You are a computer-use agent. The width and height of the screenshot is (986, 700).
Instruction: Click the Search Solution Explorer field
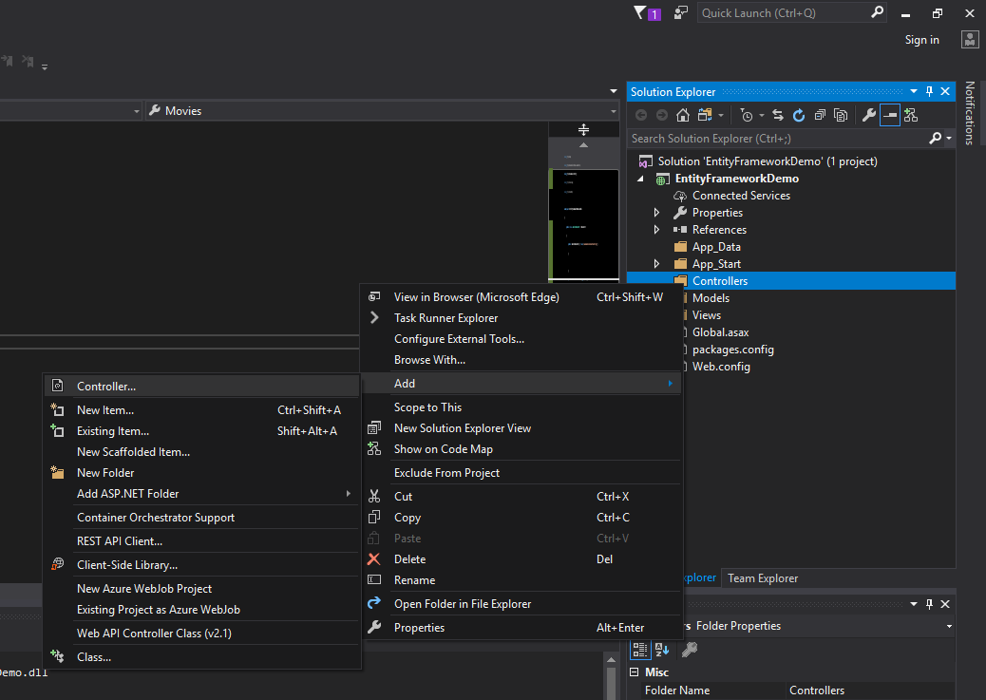tap(778, 139)
